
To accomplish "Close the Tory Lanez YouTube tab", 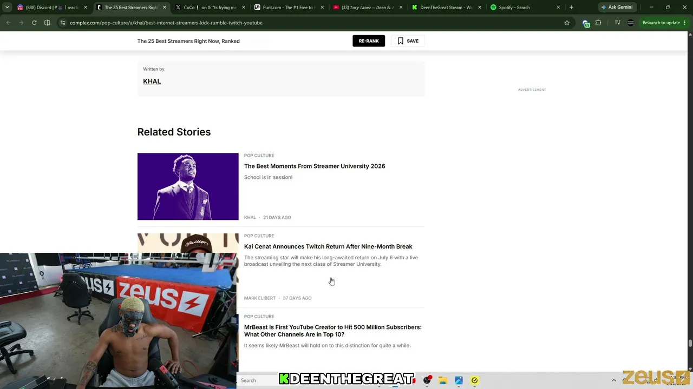I will 401,8.
